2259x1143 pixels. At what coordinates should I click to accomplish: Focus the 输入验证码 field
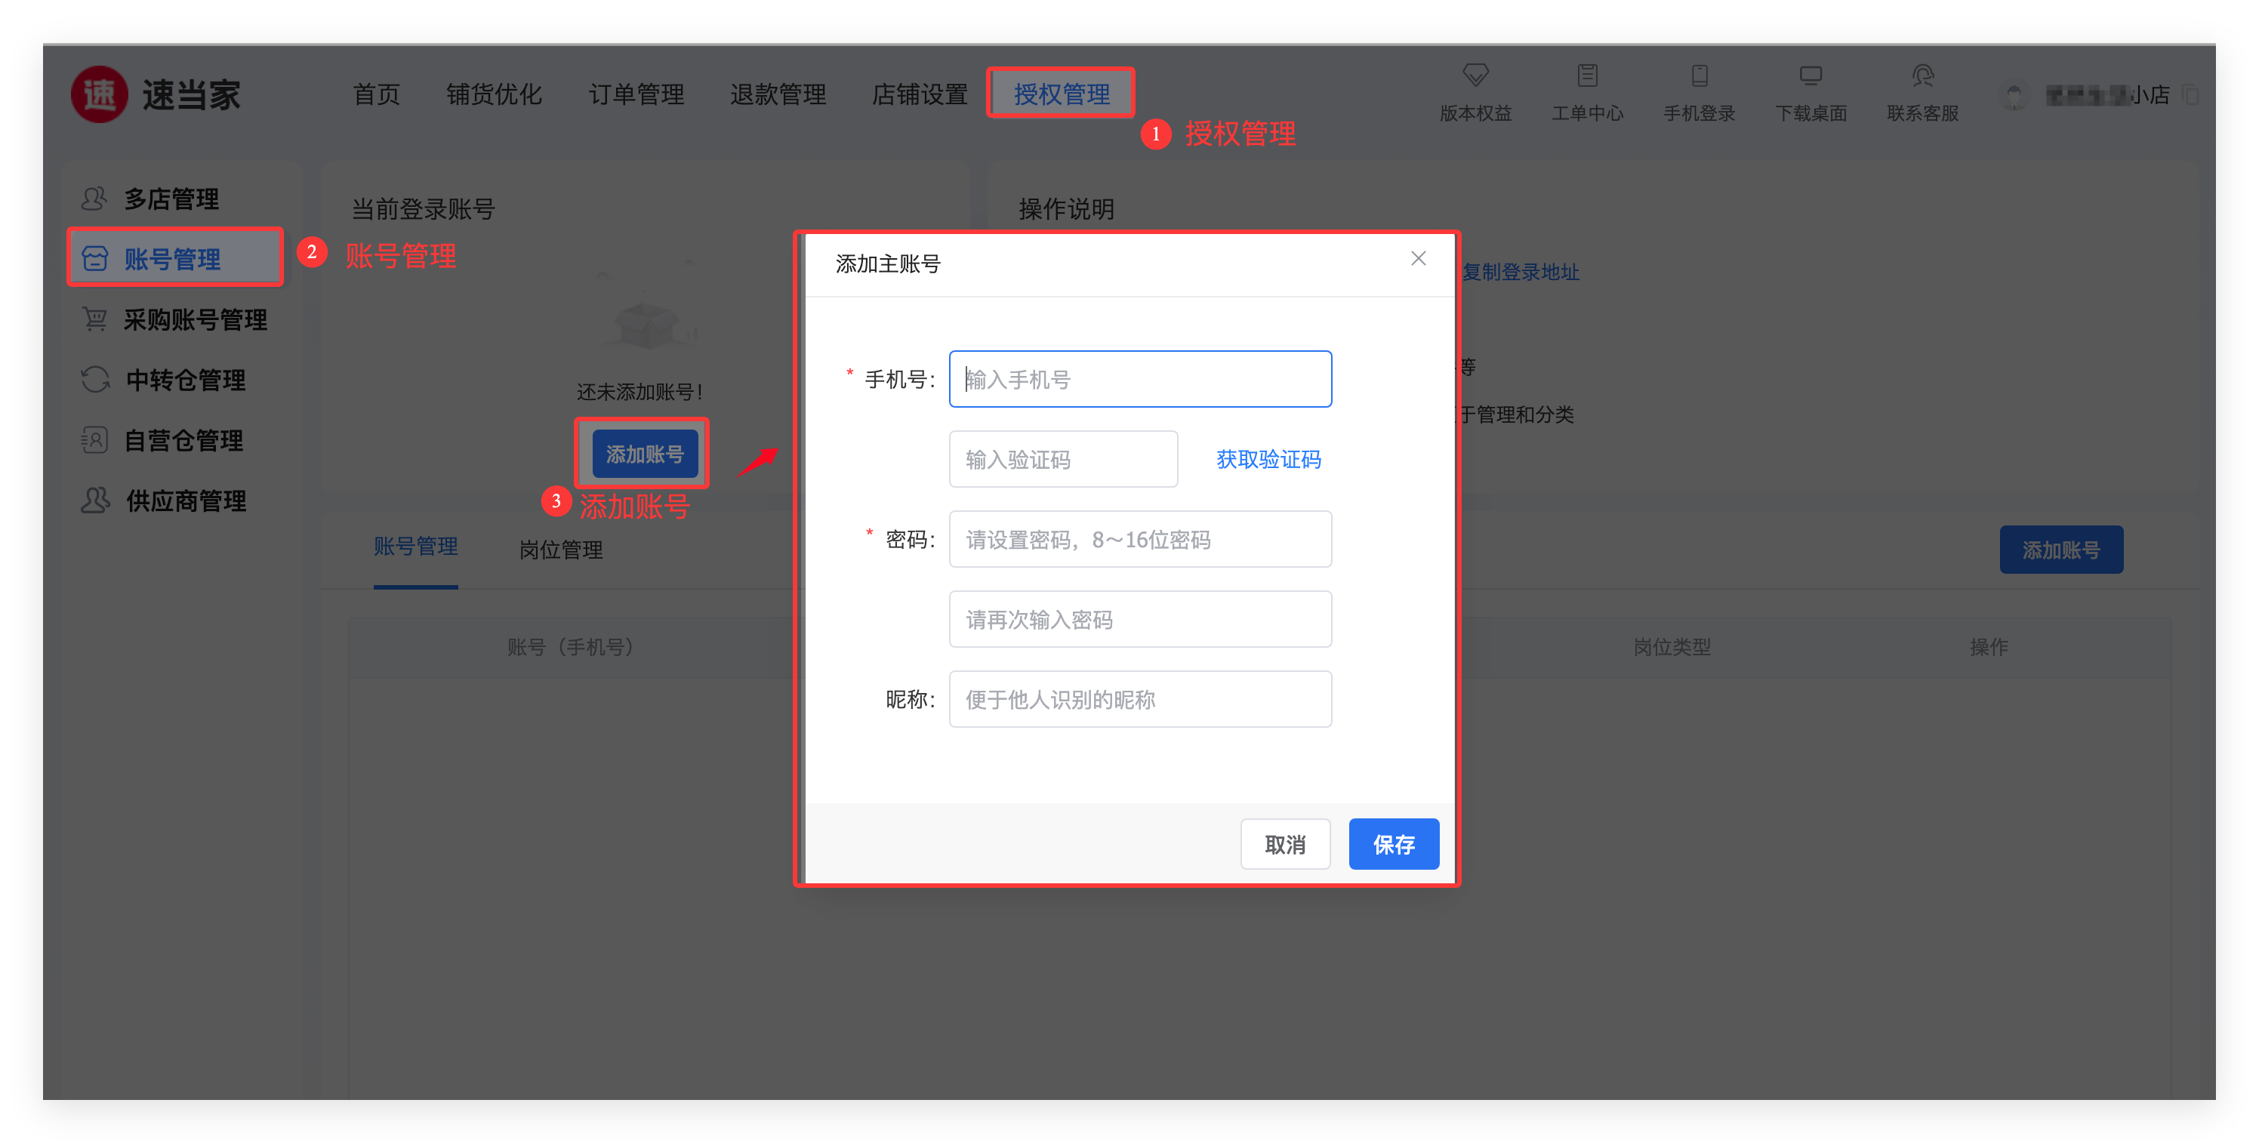[1062, 460]
